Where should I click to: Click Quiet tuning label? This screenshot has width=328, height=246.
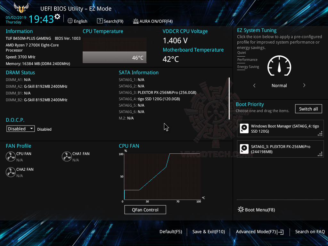(x=242, y=53)
